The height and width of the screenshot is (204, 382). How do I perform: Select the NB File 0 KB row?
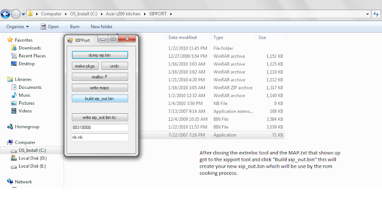(212, 103)
